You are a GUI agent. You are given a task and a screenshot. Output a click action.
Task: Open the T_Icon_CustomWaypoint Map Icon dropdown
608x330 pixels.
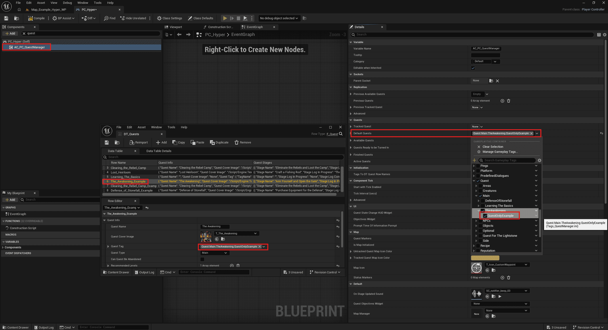pos(507,265)
